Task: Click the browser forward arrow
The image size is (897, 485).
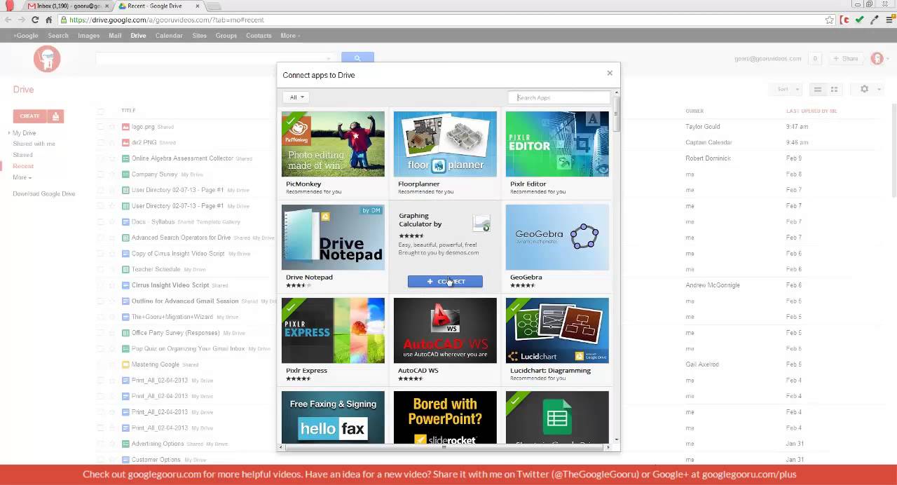Action: coord(22,20)
